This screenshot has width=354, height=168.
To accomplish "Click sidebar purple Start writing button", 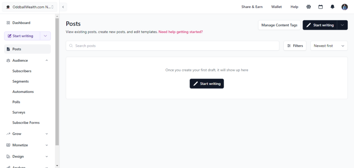I will click(22, 36).
